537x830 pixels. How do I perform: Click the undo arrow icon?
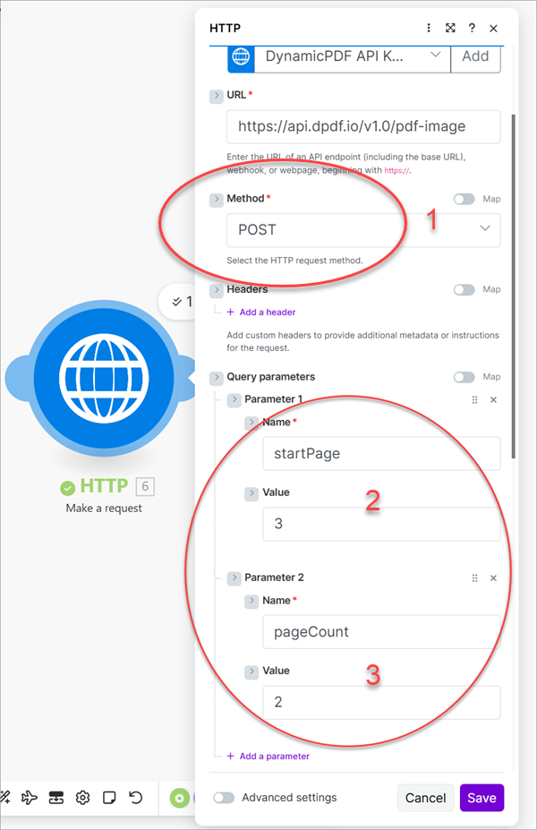136,797
